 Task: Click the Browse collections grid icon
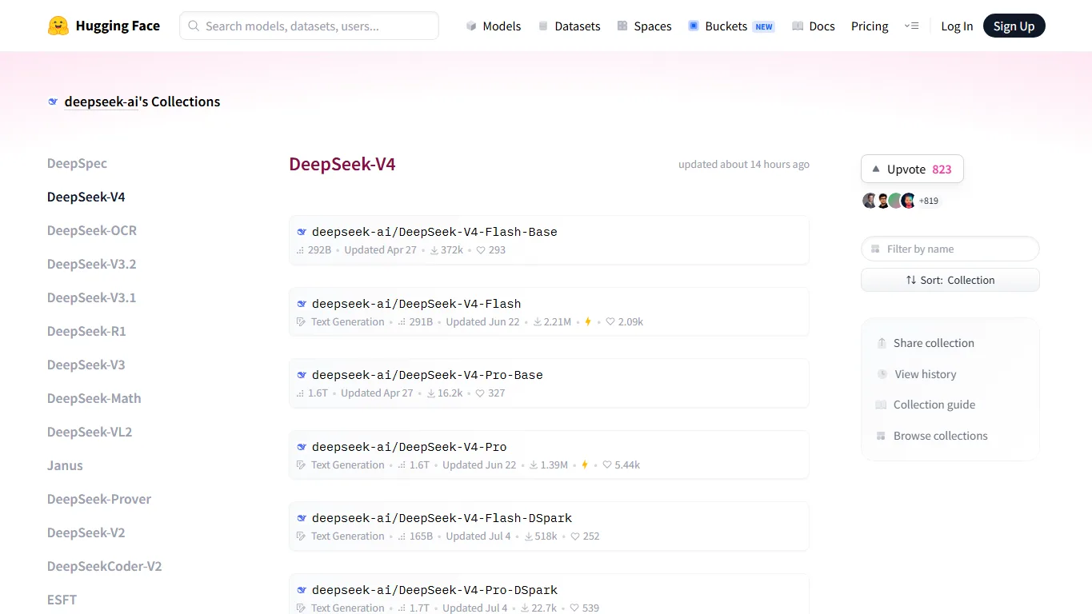click(x=881, y=436)
